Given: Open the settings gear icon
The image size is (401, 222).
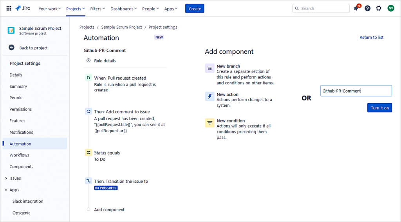Looking at the screenshot, I should 379,8.
